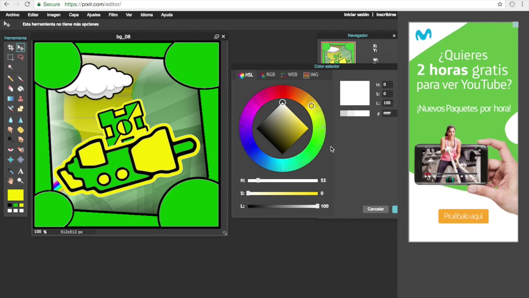Activate the Red Eye reduction tool
Image resolution: width=529 pixels, height=298 pixels.
click(11, 150)
